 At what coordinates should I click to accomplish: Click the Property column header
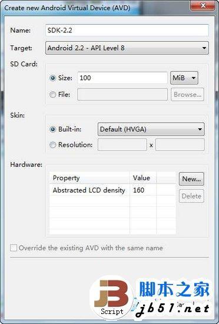(x=89, y=178)
